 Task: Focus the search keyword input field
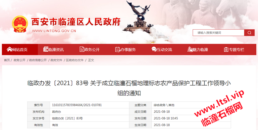(219, 33)
